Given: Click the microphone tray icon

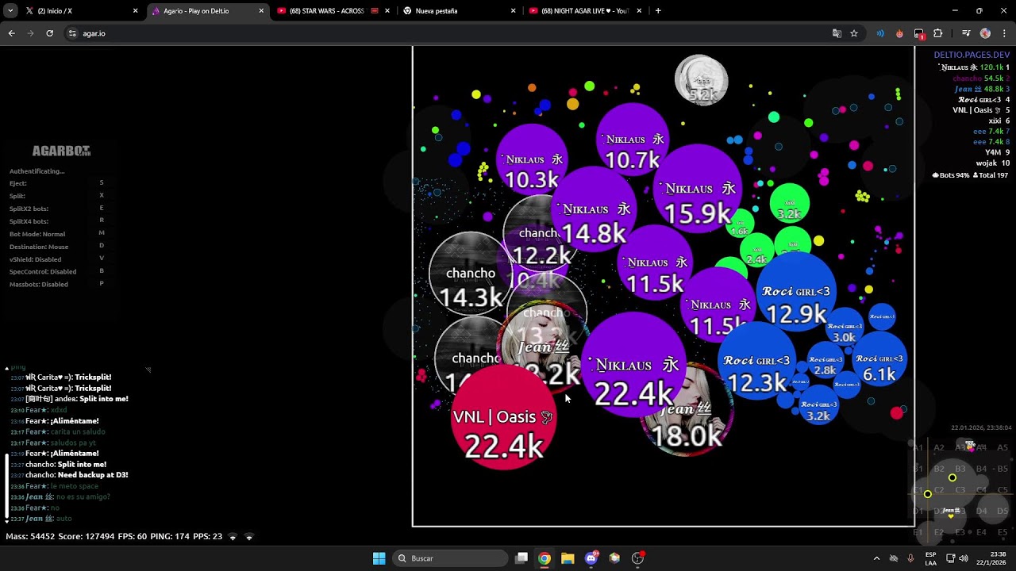Looking at the screenshot, I should click(x=910, y=558).
